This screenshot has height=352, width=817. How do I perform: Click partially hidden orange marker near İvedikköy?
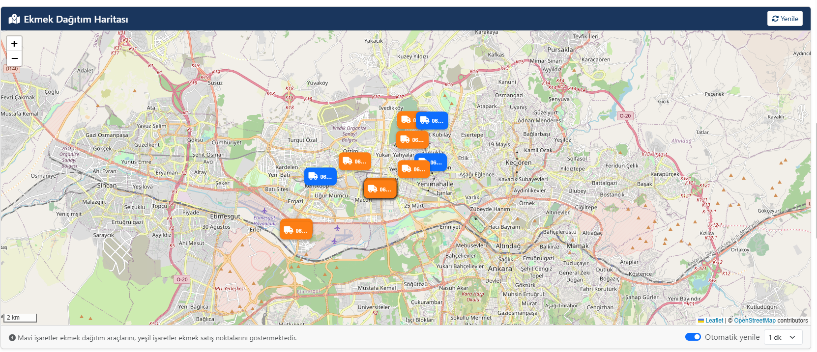pyautogui.click(x=406, y=120)
